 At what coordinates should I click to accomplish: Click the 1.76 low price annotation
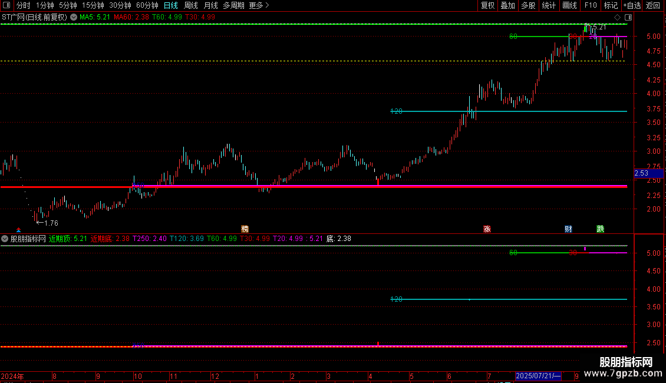51,223
